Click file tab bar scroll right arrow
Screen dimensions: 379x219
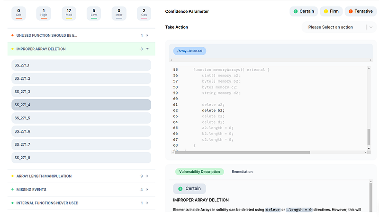[x=371, y=60]
